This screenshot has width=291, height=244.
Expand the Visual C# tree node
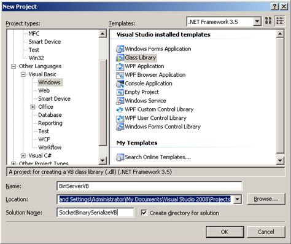23,155
